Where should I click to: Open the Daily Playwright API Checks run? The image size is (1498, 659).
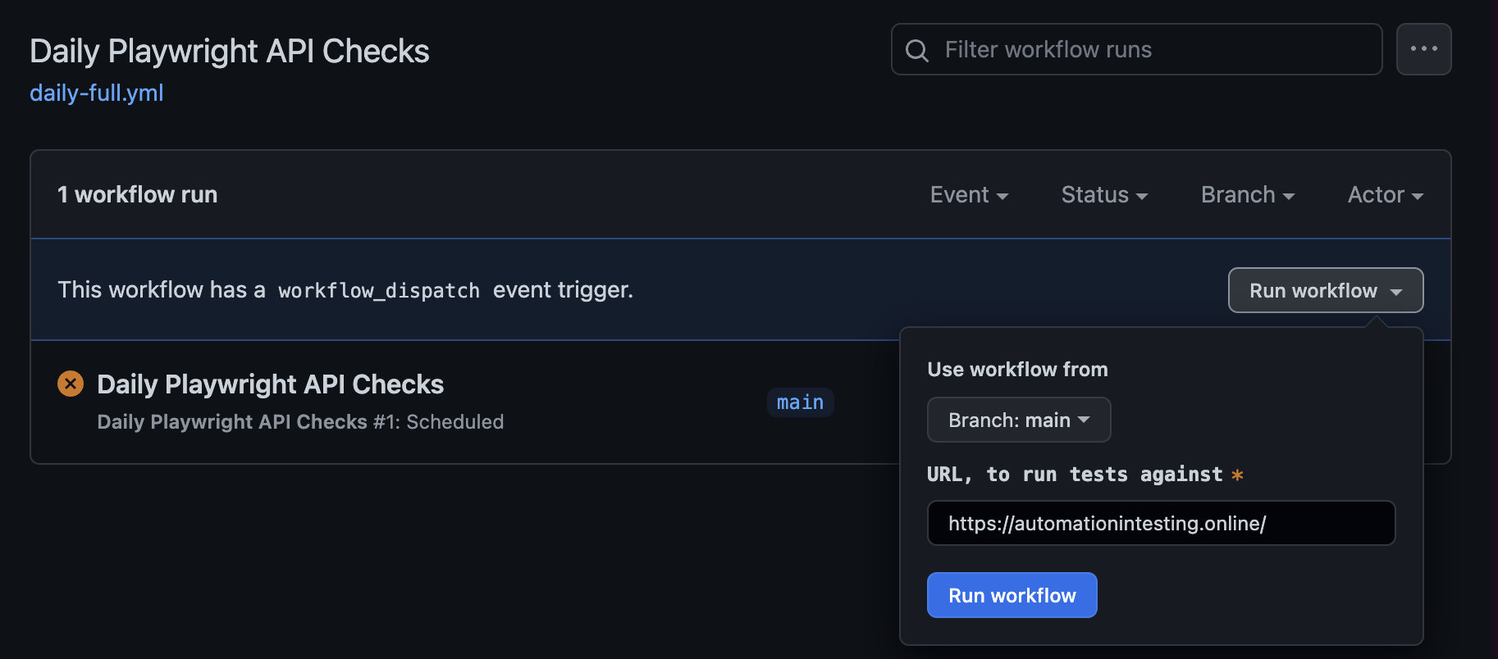[x=270, y=384]
